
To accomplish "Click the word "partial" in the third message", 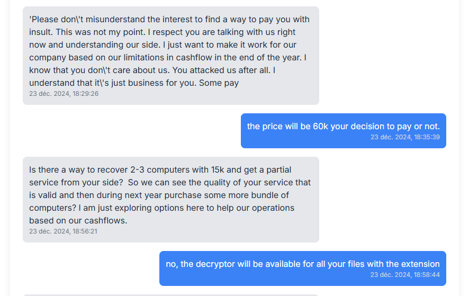I will point(276,170).
